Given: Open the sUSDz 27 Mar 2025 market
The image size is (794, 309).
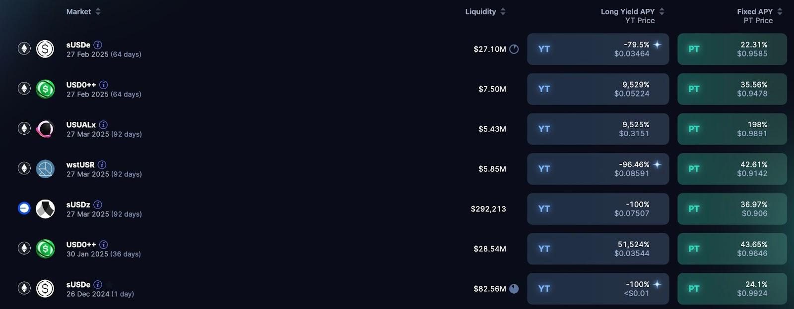Looking at the screenshot, I should click(x=78, y=205).
